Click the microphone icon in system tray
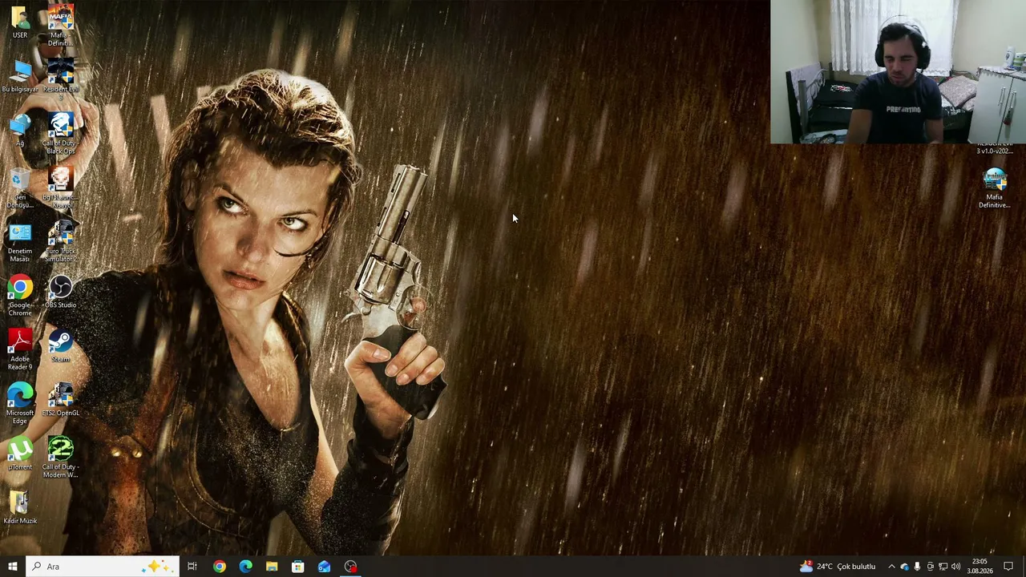 pyautogui.click(x=917, y=567)
